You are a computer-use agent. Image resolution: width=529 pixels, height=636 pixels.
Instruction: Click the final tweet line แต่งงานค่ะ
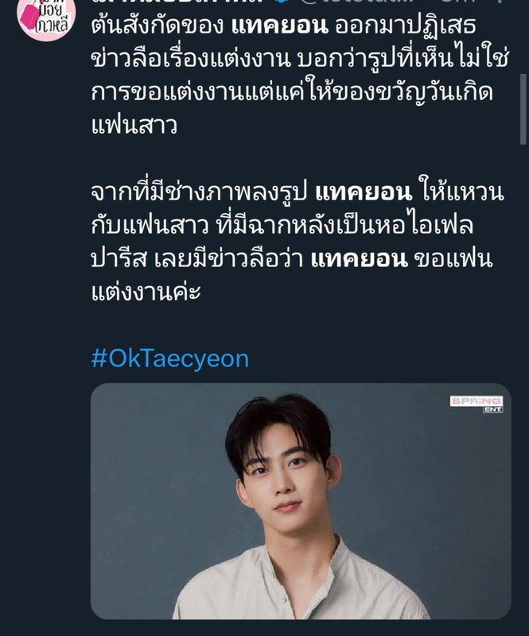pyautogui.click(x=146, y=293)
